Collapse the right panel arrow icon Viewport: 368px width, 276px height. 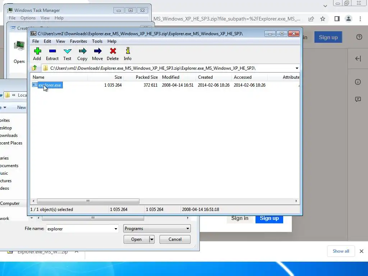pyautogui.click(x=358, y=59)
